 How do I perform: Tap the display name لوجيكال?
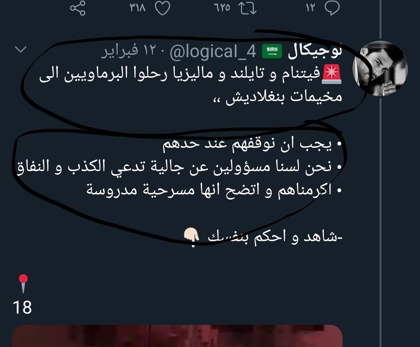(x=315, y=52)
